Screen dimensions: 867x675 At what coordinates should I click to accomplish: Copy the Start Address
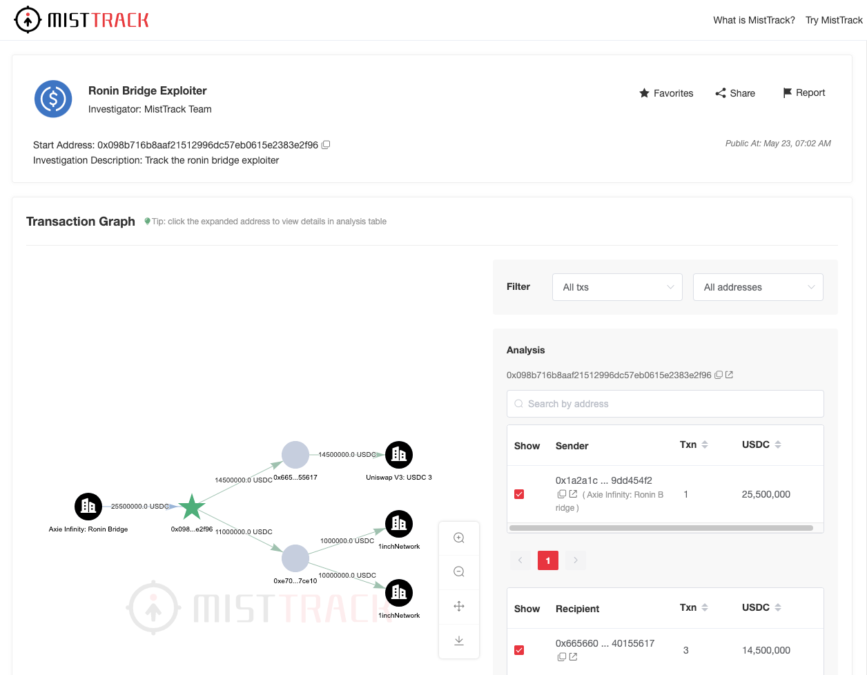click(x=326, y=145)
